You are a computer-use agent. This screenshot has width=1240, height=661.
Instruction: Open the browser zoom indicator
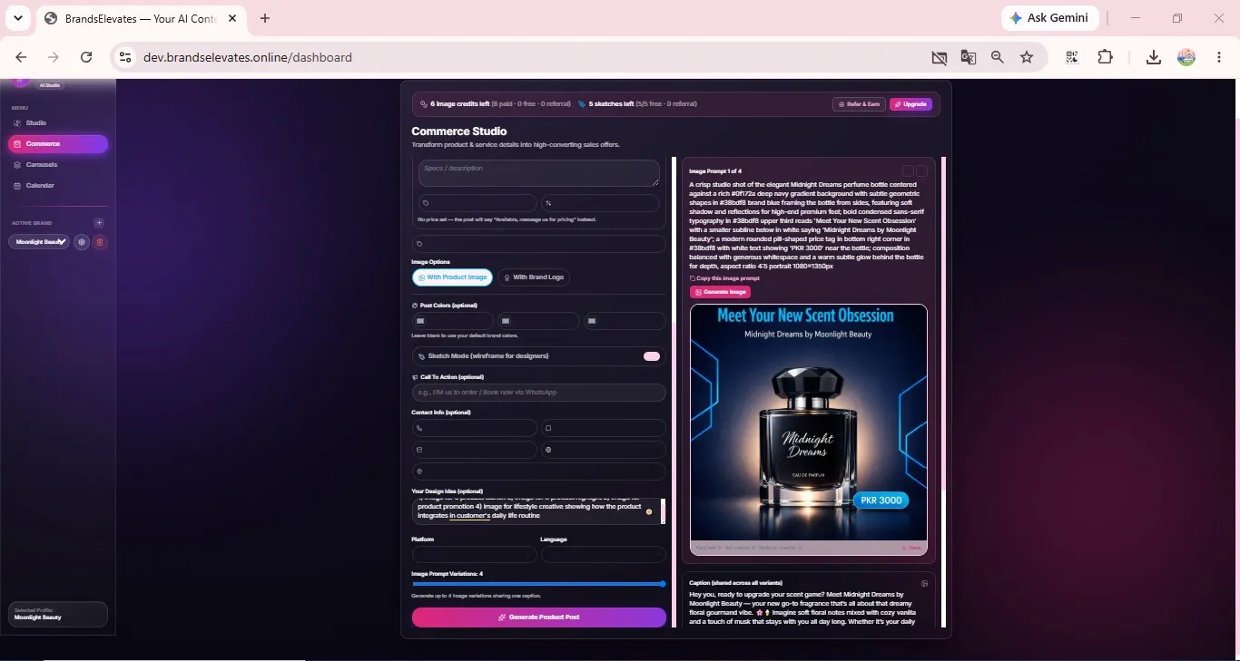(x=998, y=57)
